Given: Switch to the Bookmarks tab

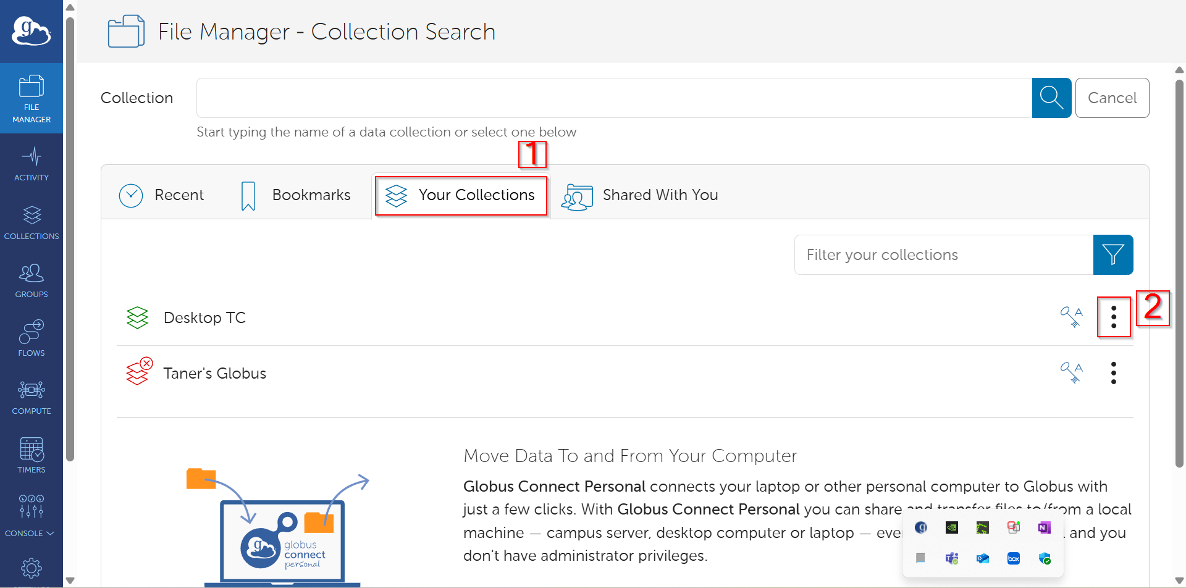Looking at the screenshot, I should pyautogui.click(x=296, y=195).
